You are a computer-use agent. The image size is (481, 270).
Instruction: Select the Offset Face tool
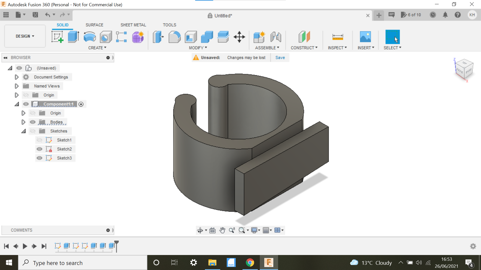point(223,37)
